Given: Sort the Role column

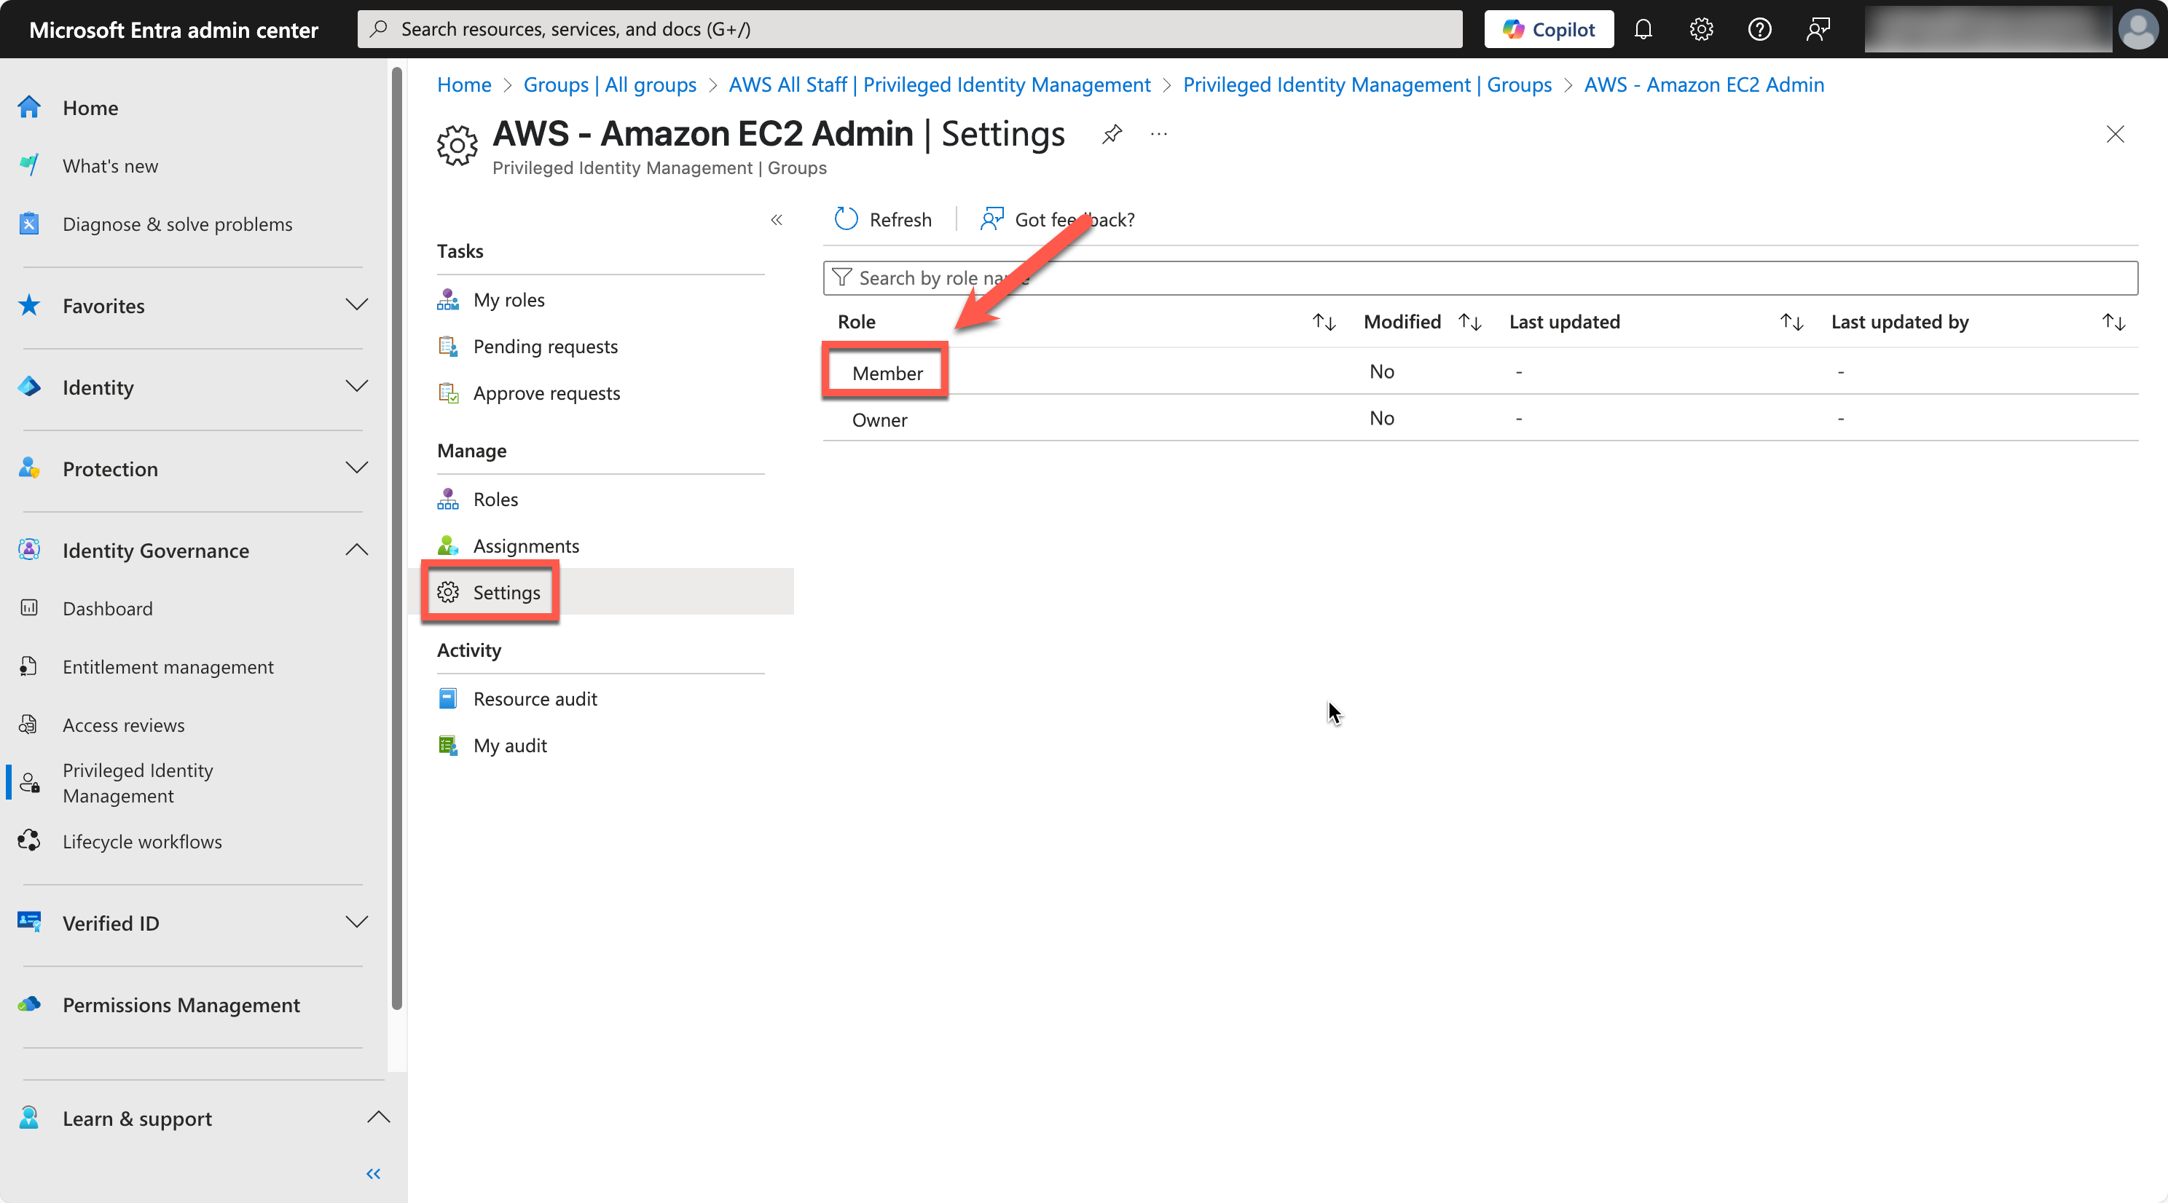Looking at the screenshot, I should 1323,321.
